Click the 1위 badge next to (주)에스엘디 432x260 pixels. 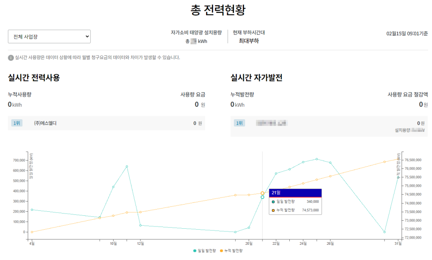pos(17,123)
